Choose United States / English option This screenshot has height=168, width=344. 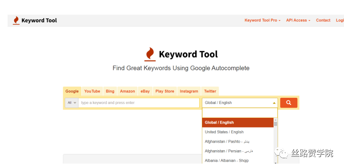pos(238,132)
